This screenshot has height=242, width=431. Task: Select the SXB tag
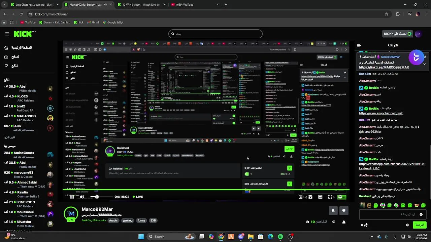[x=153, y=220]
